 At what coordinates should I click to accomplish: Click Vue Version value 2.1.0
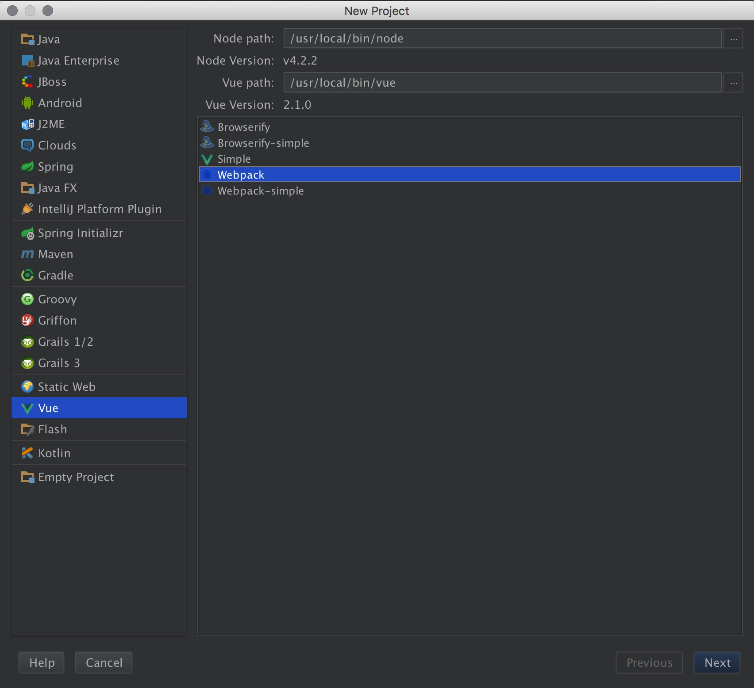[297, 105]
